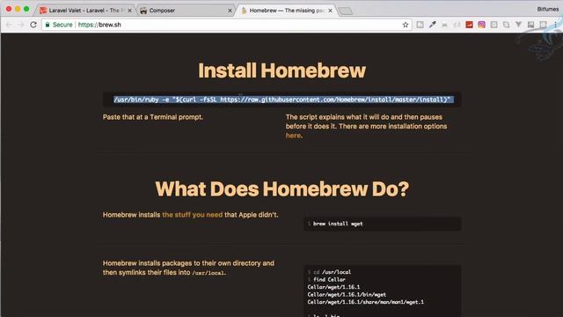This screenshot has height=317, width=563.
Task: Click the 'Cellar/wget/1.16.1/bin/wget' line
Action: click(347, 294)
